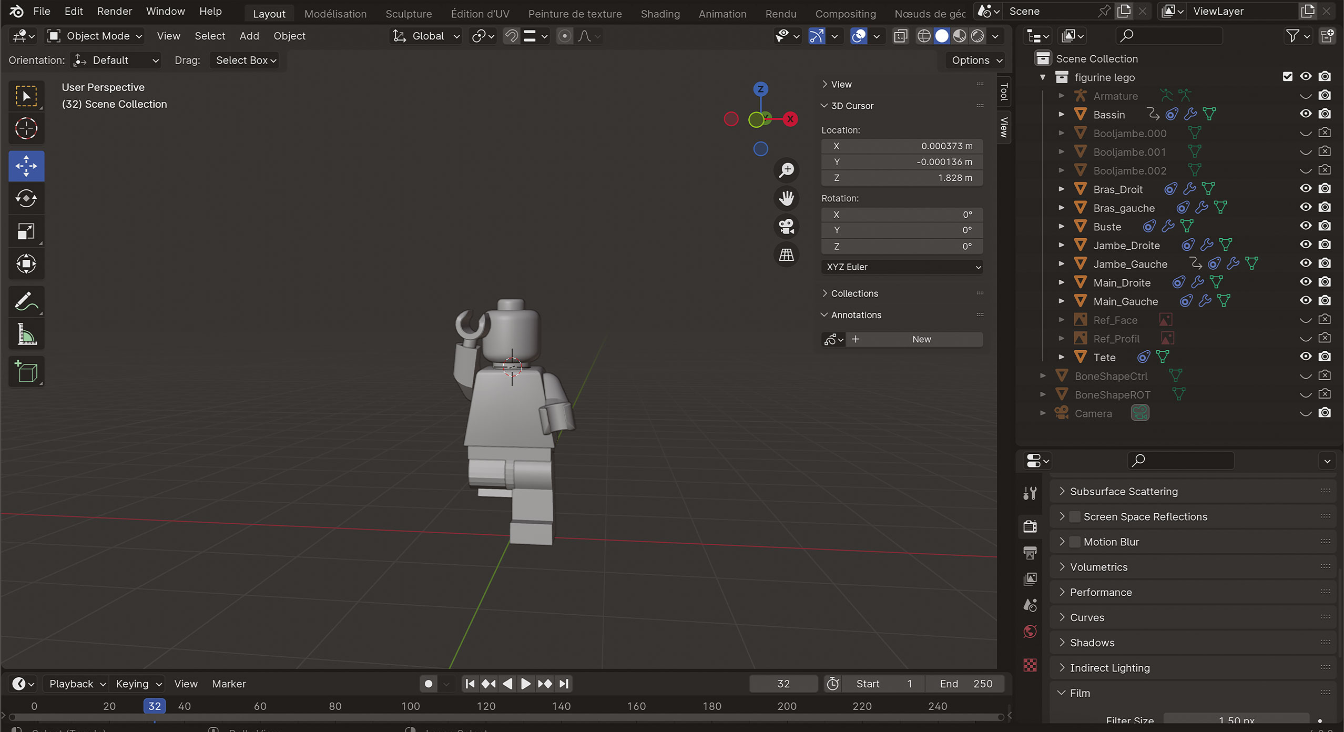Open the Render menu

[115, 11]
